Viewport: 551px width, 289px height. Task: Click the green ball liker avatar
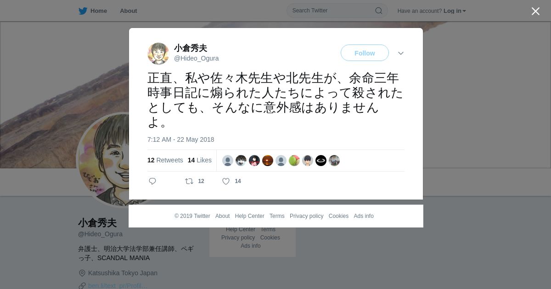coord(294,161)
